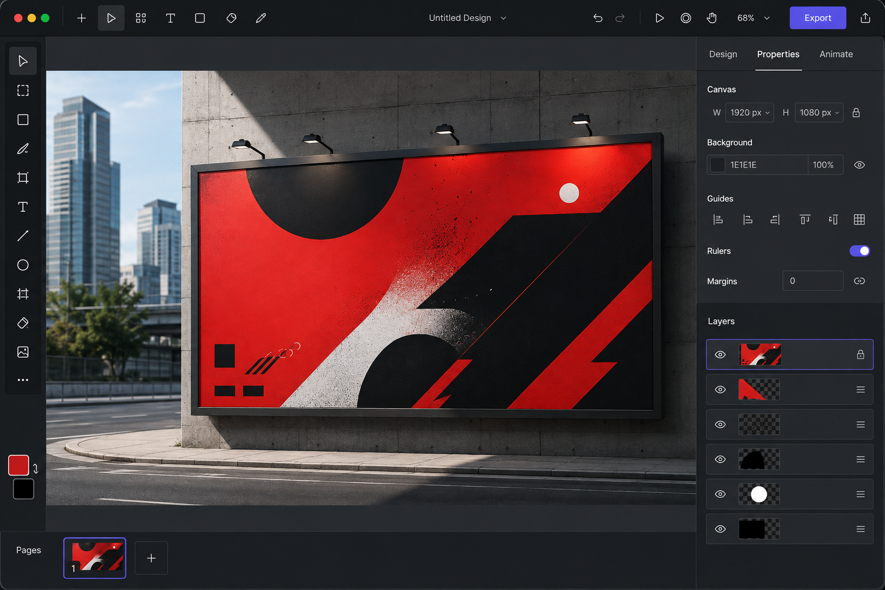Select the rectangle tool in left sidebar

click(23, 120)
